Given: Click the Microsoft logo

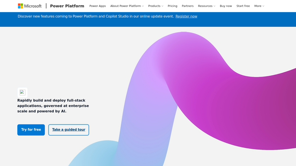Looking at the screenshot, I should point(29,6).
